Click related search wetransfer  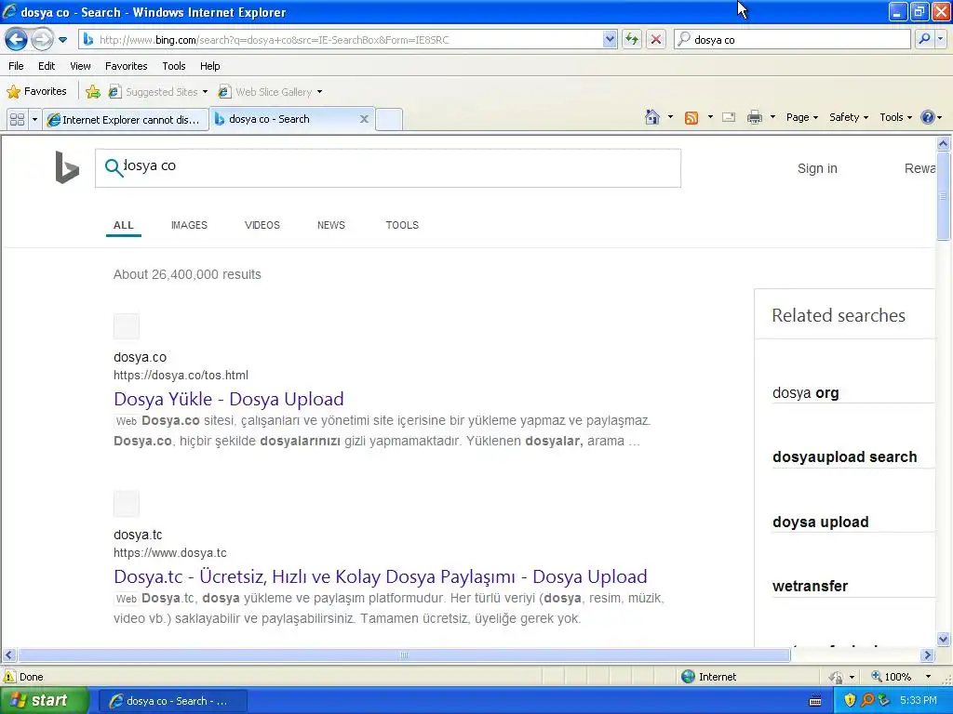coord(810,587)
